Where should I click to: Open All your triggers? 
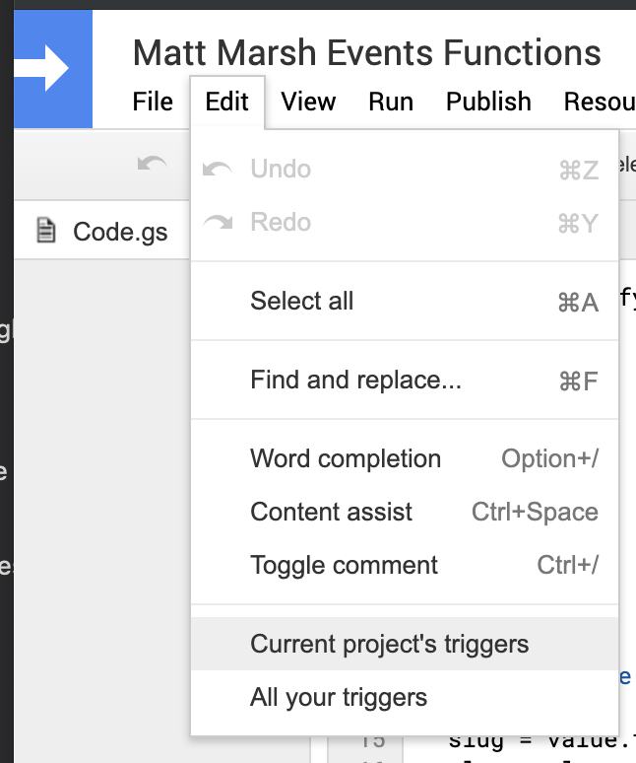click(x=339, y=699)
